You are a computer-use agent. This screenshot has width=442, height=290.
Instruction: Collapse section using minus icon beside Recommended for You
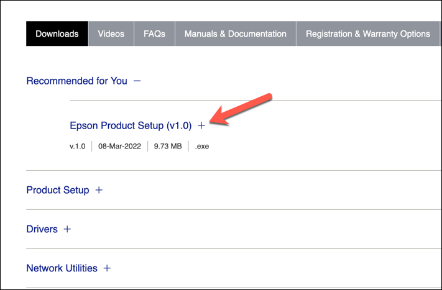[137, 81]
